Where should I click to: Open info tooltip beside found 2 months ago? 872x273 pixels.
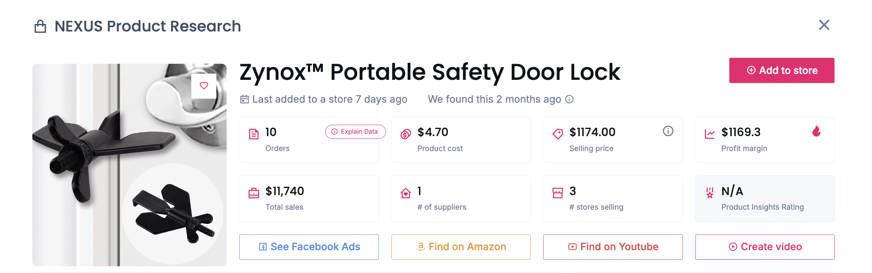click(x=569, y=99)
